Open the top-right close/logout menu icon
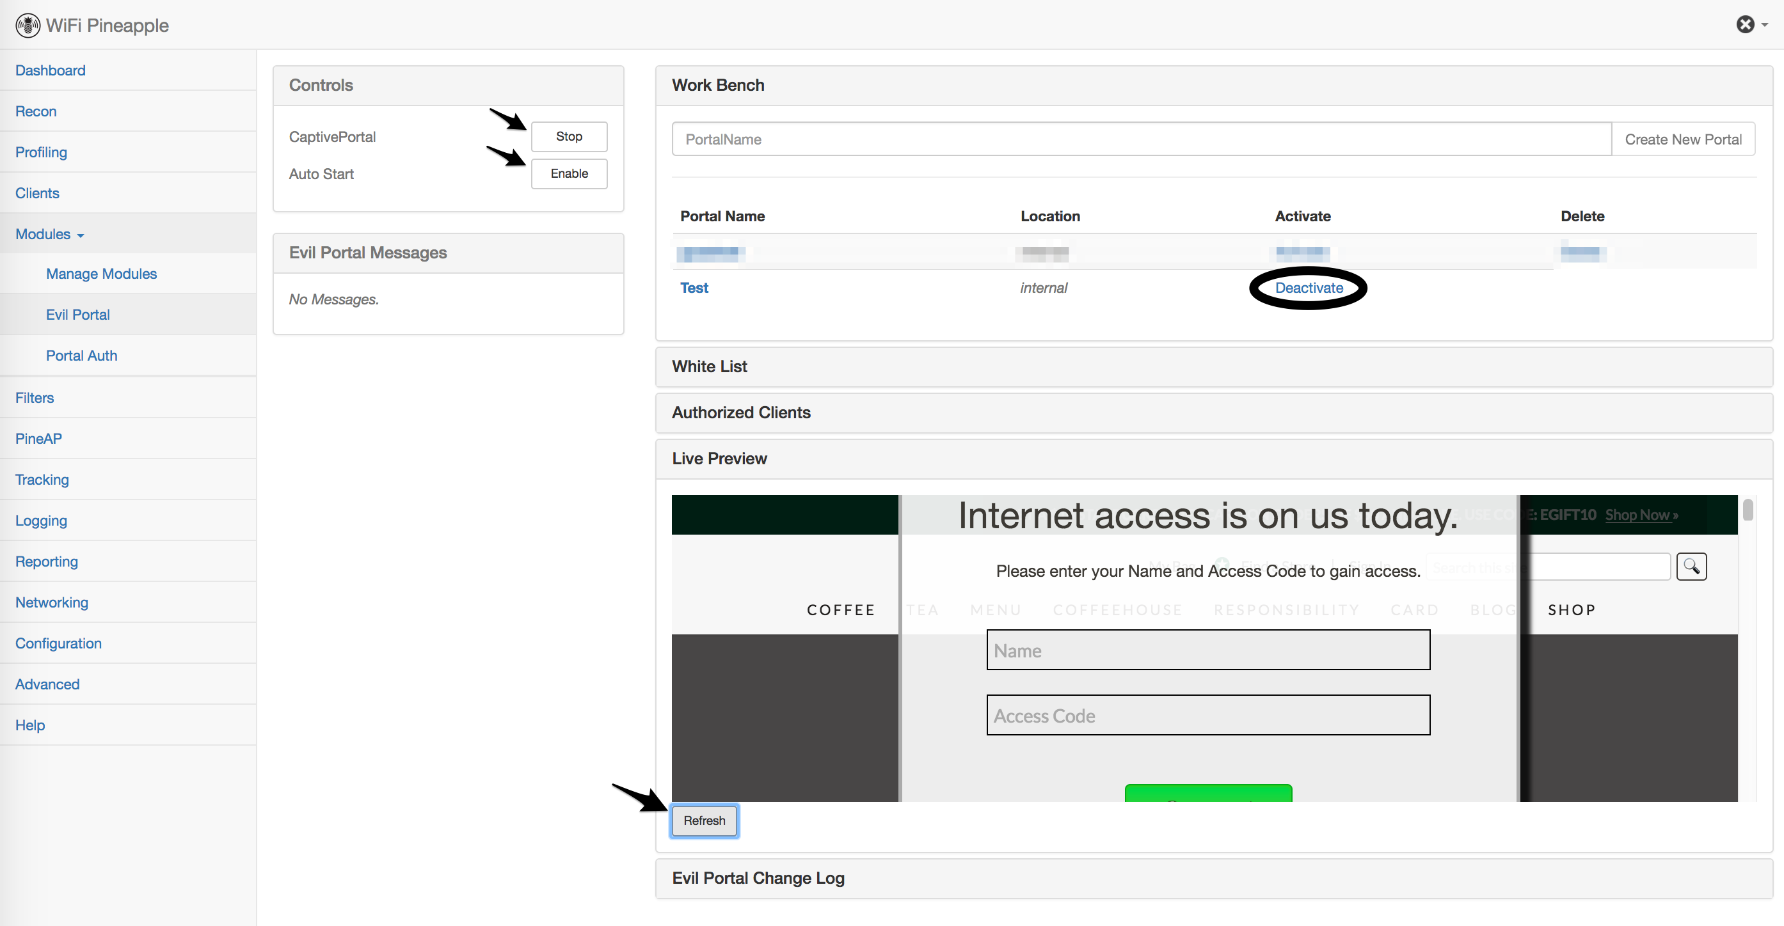The width and height of the screenshot is (1784, 926). coord(1745,25)
